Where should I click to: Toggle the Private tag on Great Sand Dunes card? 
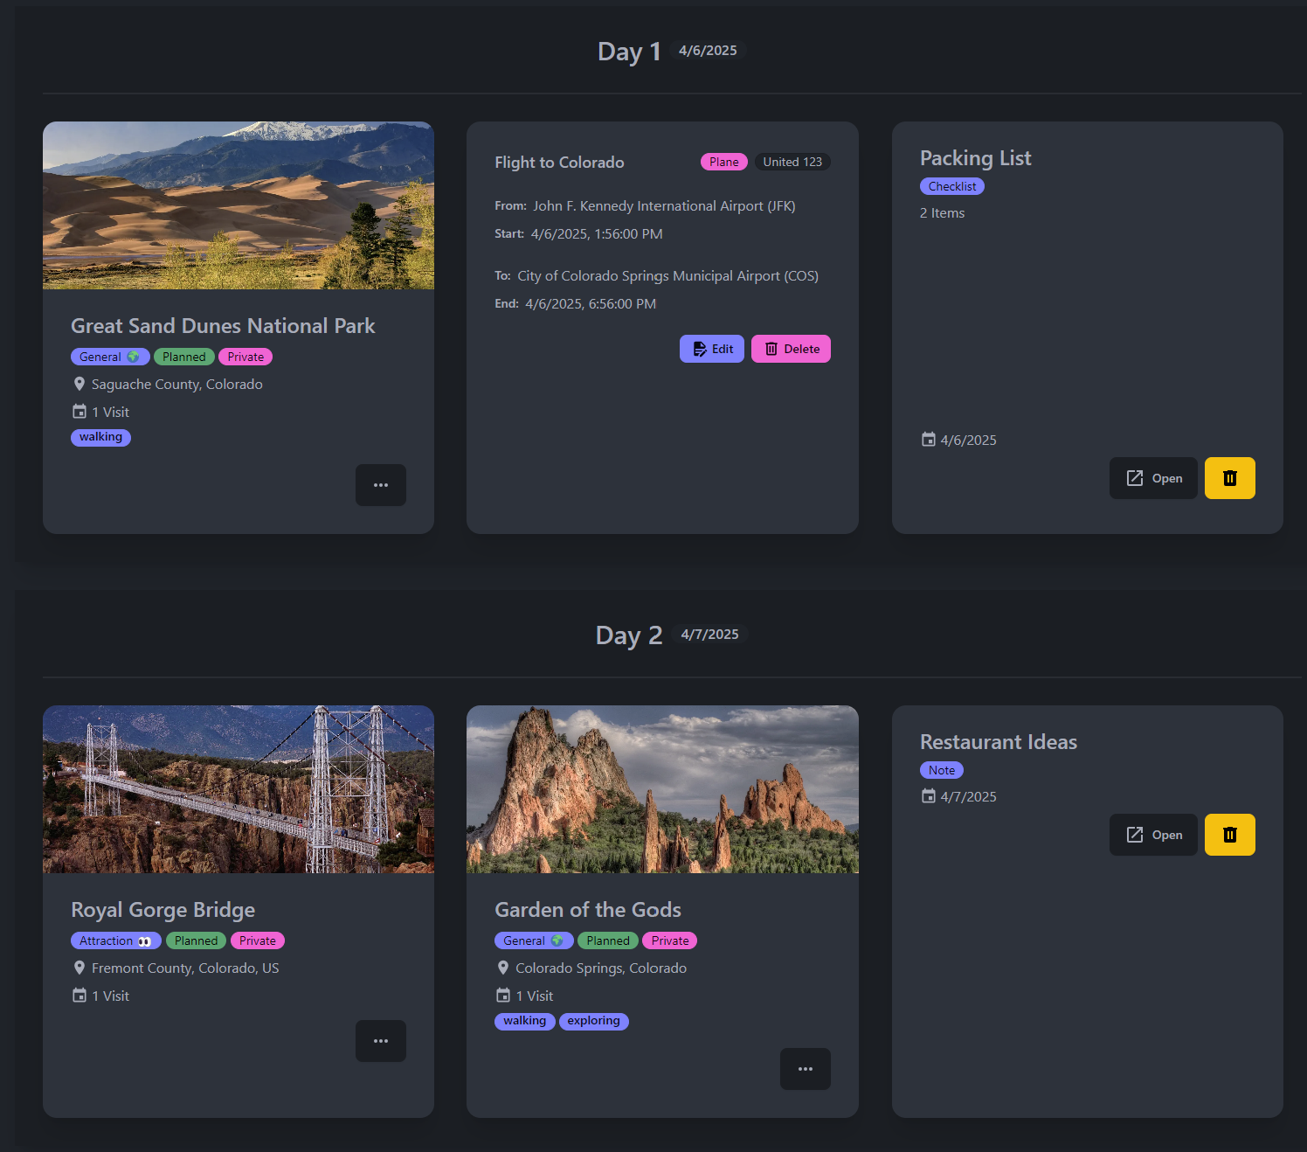point(245,357)
